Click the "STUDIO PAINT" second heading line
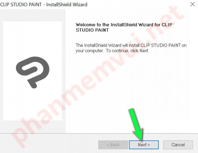198x153 pixels. click(92, 30)
